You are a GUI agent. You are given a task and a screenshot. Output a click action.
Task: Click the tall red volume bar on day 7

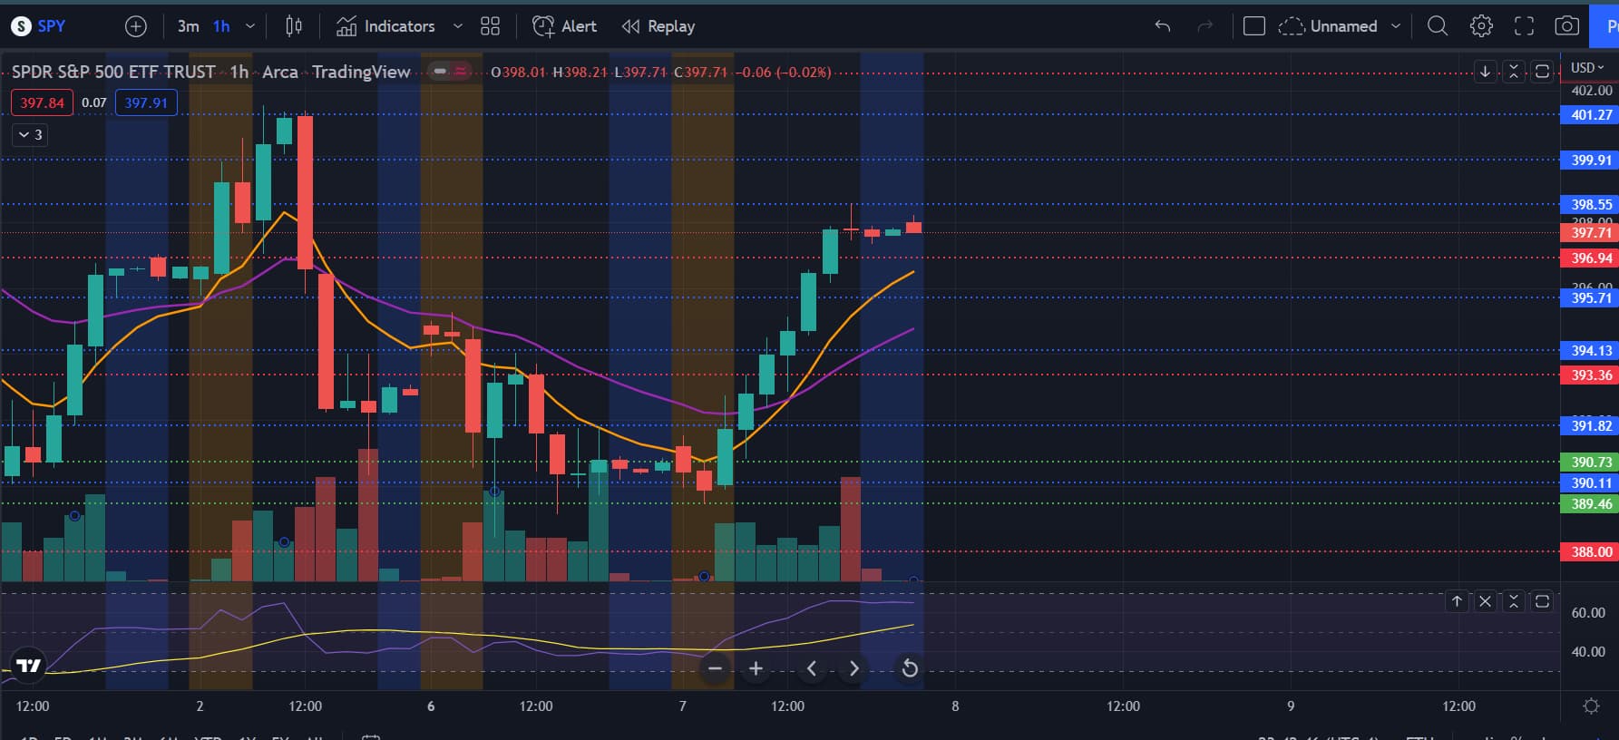click(850, 529)
